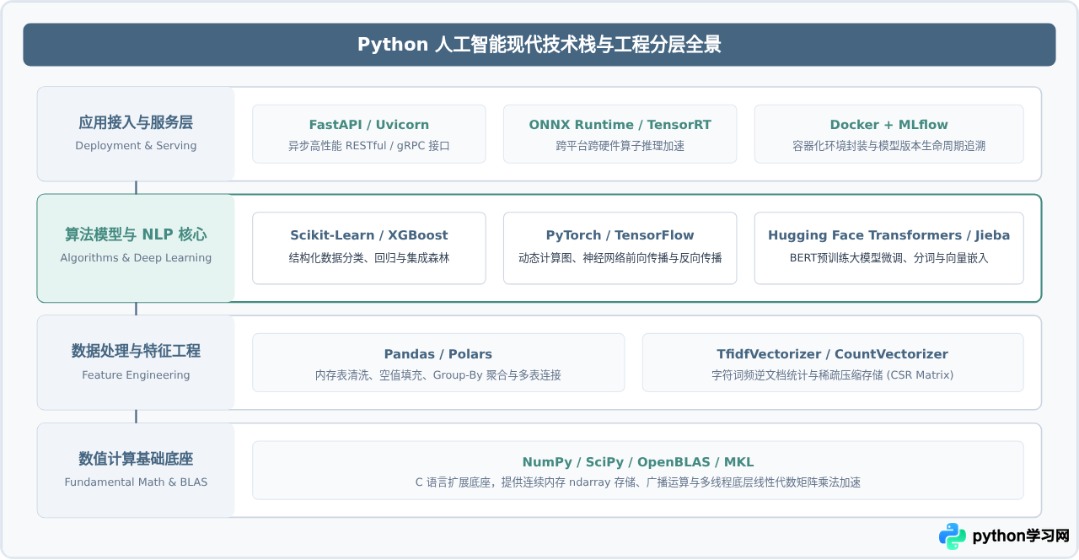This screenshot has height=560, width=1079.
Task: Open the Docker + MLflow card
Action: point(889,134)
